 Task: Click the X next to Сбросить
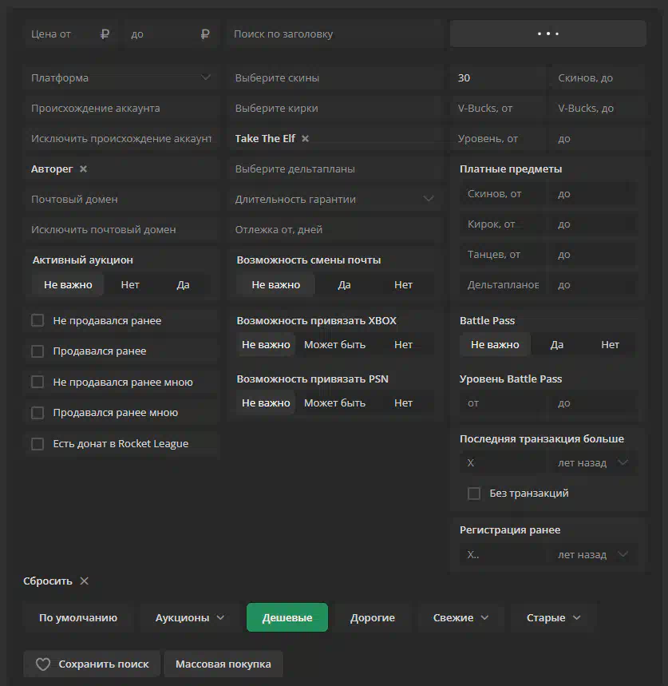pyautogui.click(x=85, y=581)
